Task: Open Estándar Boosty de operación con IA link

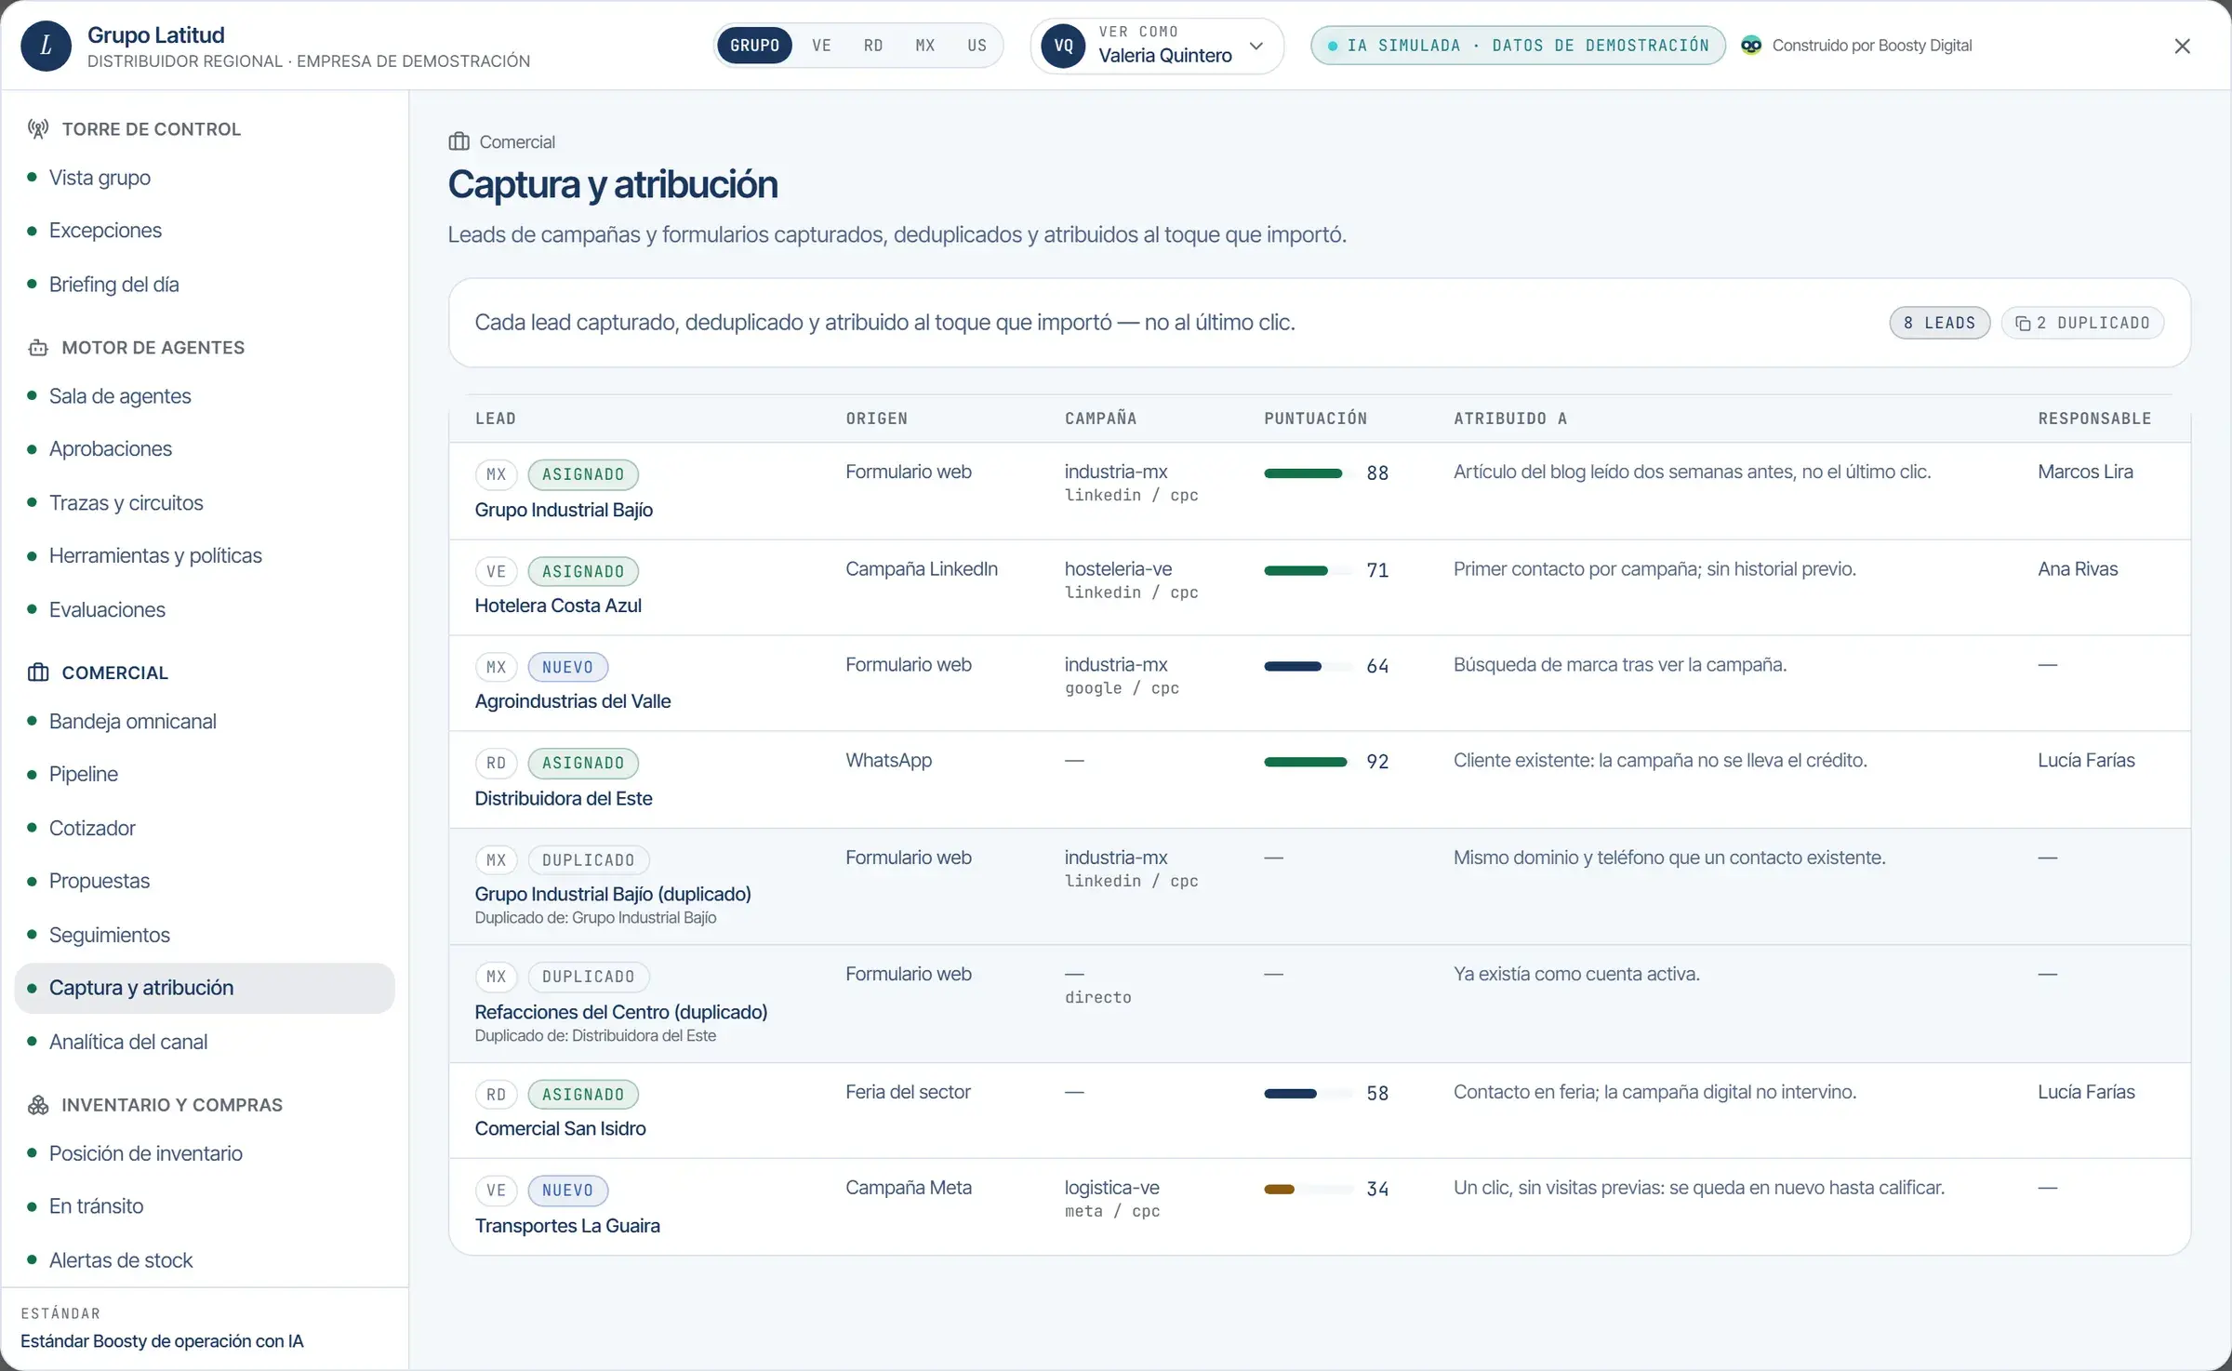Action: pos(162,1341)
